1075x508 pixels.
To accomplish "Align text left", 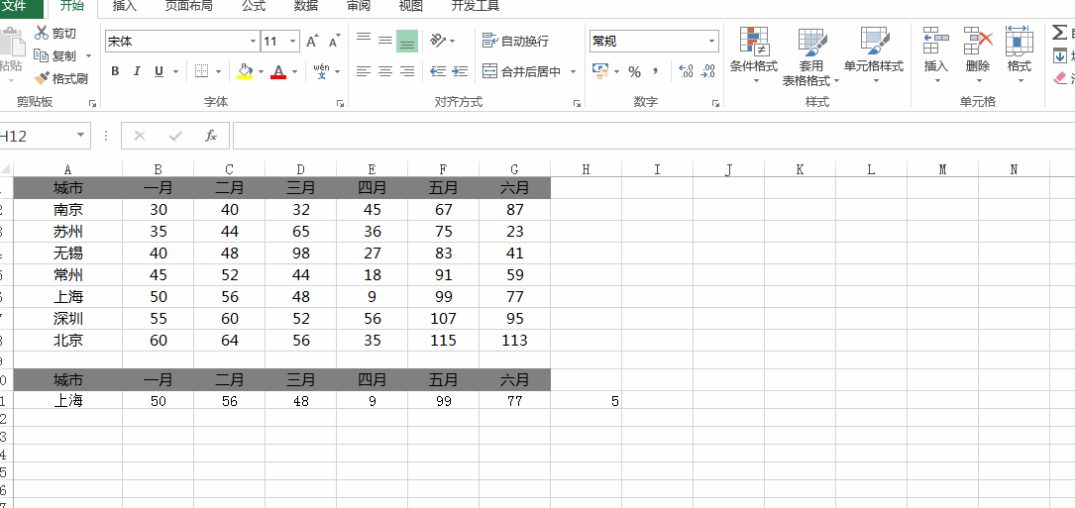I will (364, 71).
